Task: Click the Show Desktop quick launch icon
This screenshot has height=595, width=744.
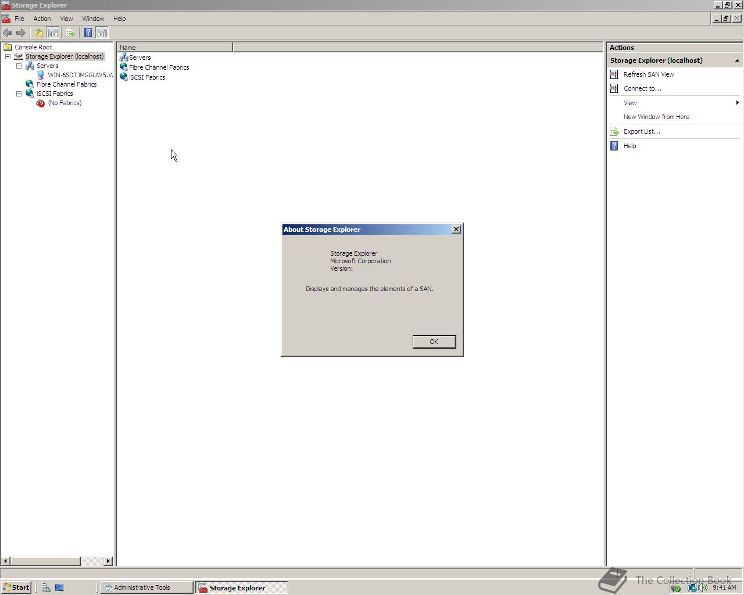Action: pos(59,587)
